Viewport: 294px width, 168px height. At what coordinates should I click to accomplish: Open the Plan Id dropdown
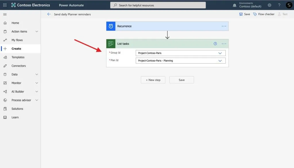click(181, 61)
